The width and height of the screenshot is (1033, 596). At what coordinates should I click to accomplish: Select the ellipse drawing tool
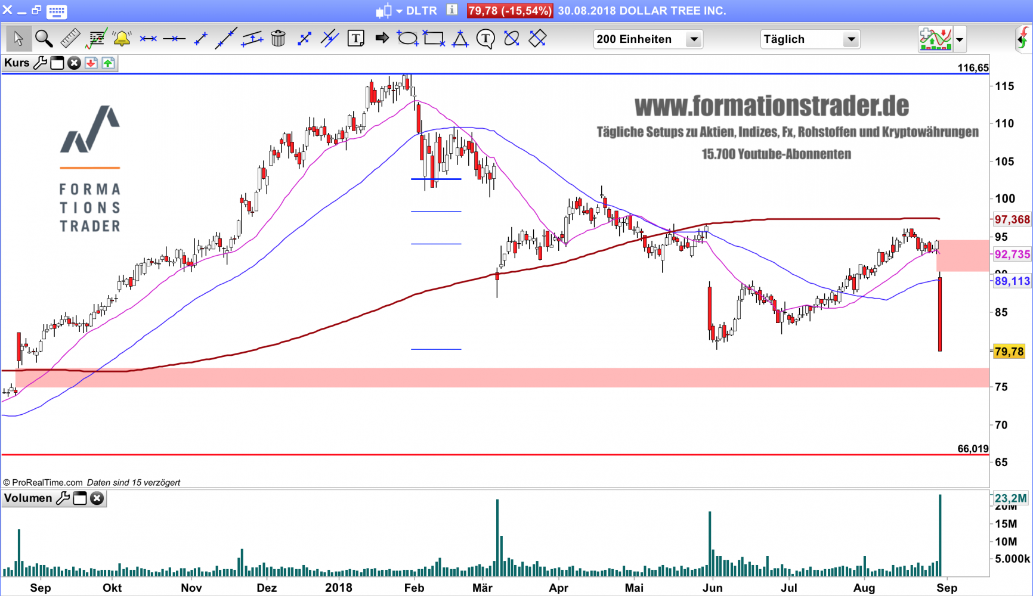click(408, 39)
